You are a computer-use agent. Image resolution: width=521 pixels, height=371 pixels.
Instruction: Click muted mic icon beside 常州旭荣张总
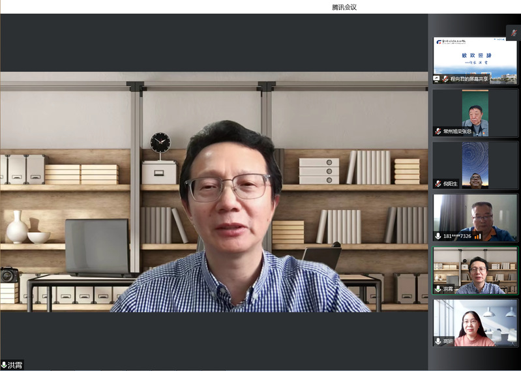click(x=438, y=131)
